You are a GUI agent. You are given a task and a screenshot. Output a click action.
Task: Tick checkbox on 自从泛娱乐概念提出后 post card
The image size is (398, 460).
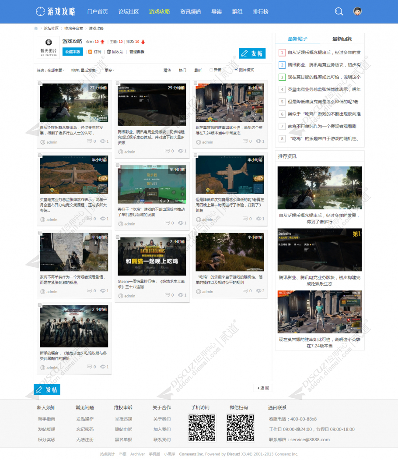40,83
